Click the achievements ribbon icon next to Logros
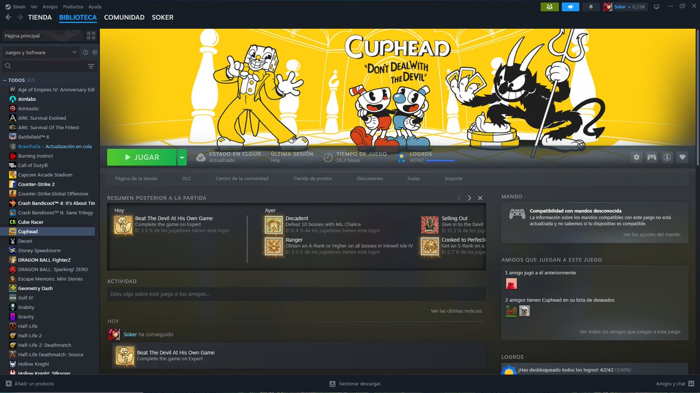This screenshot has width=700, height=393. (x=401, y=157)
